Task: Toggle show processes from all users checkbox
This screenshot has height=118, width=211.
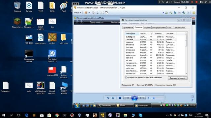Action: click(126, 77)
